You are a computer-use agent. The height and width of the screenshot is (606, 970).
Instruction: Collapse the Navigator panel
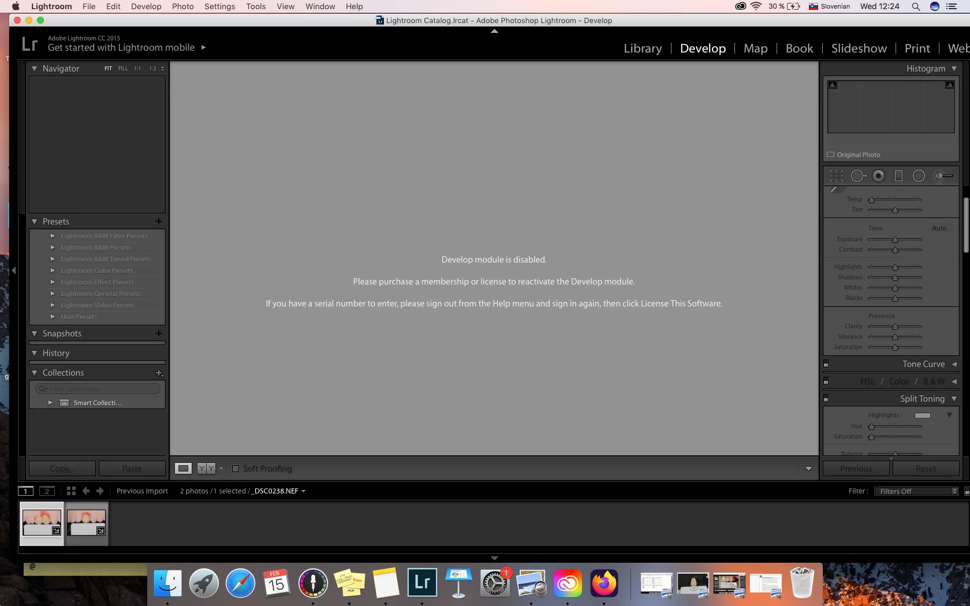coord(35,69)
